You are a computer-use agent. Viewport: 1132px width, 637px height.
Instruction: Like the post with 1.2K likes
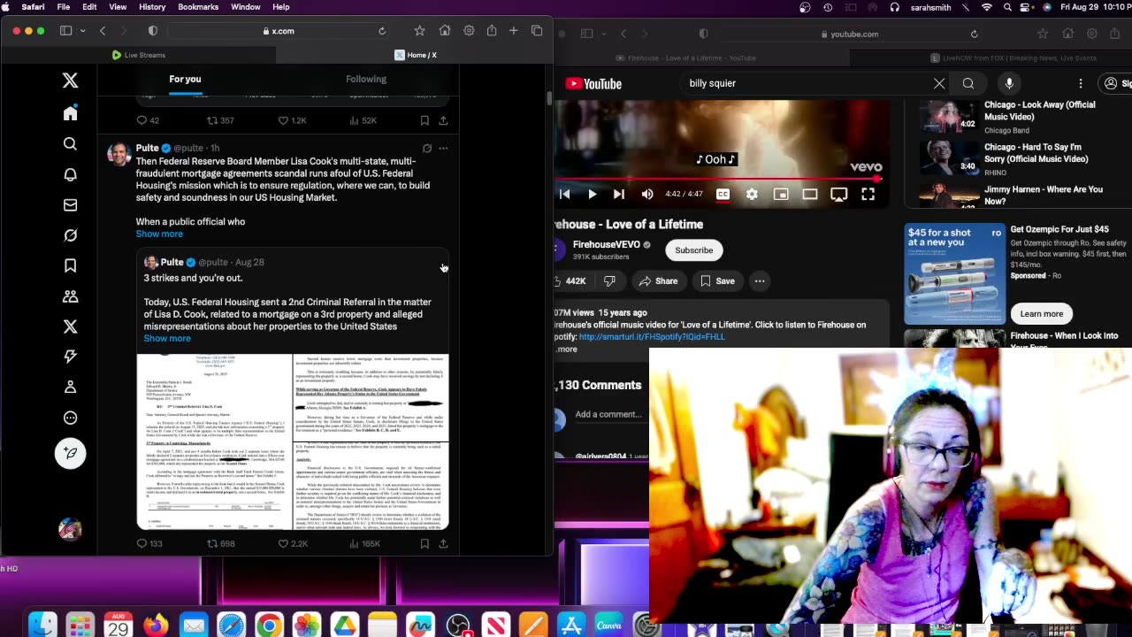tap(292, 120)
